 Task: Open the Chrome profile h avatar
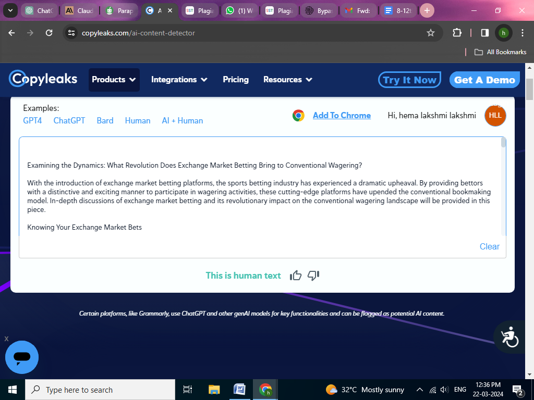(503, 33)
